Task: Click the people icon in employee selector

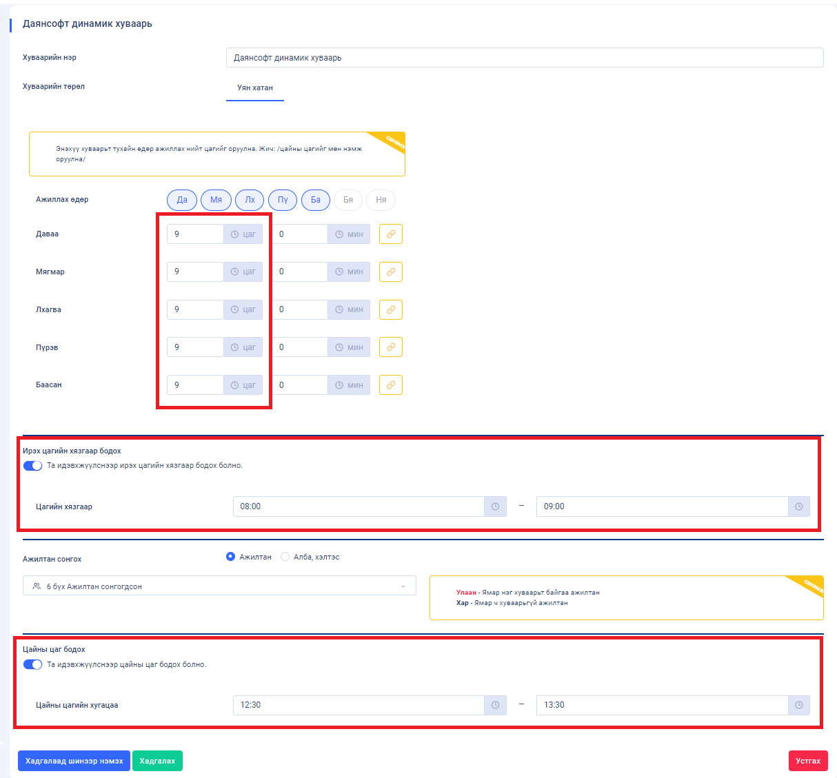Action: point(37,586)
